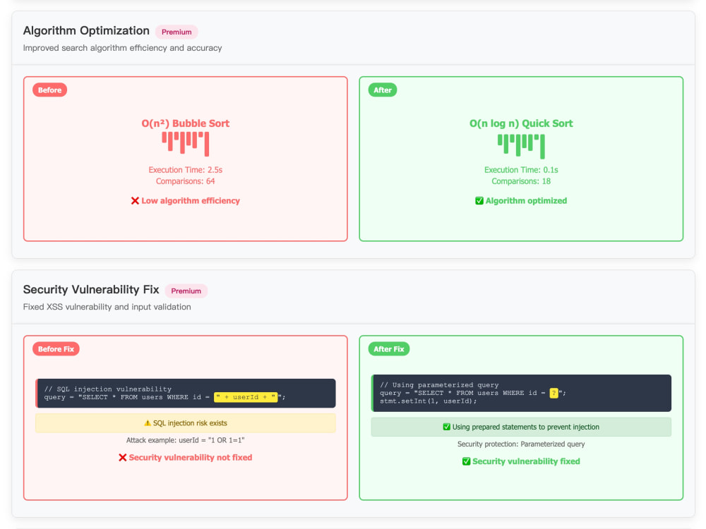This screenshot has width=706, height=529.
Task: Click the green check beside Security vulnerability fixed
Action: click(x=467, y=461)
